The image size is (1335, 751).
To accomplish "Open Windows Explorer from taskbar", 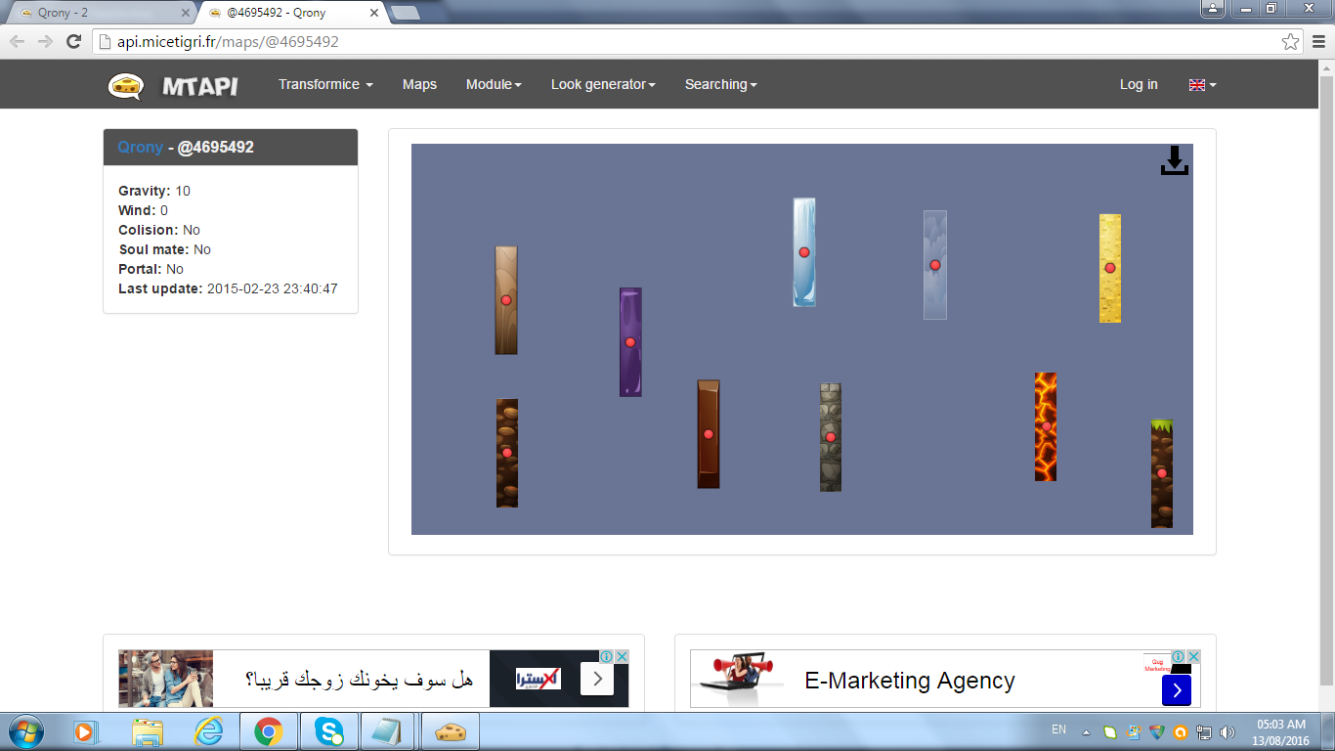I will pos(148,731).
